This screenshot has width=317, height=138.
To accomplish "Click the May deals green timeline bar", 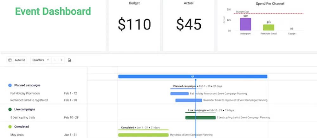I will click(x=143, y=135).
